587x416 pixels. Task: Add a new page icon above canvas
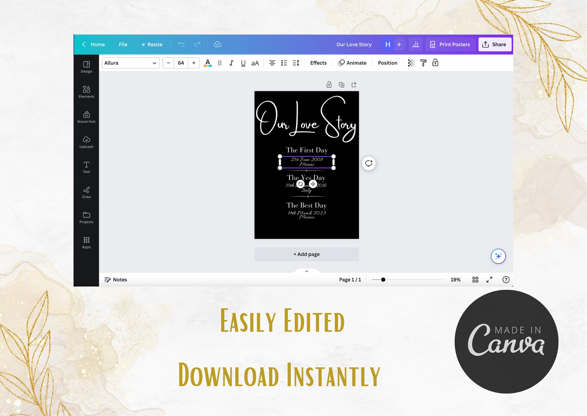coord(354,85)
